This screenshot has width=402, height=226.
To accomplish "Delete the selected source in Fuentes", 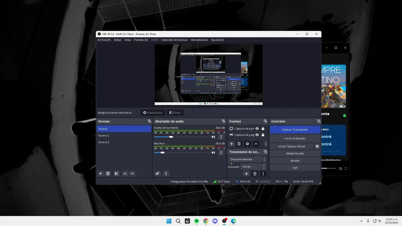I will pos(239,144).
